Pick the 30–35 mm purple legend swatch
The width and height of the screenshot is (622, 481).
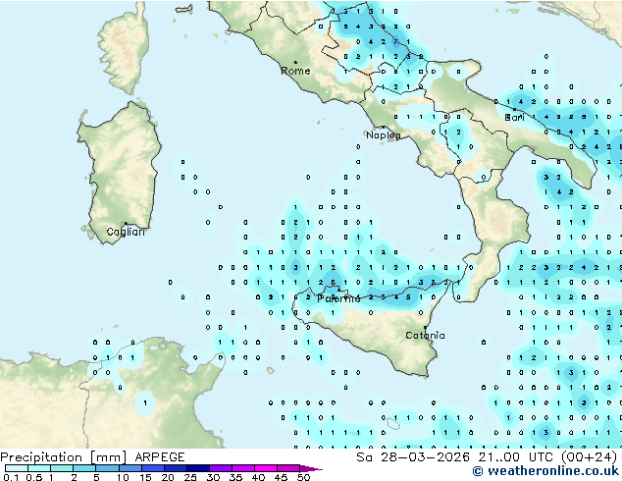coord(220,468)
